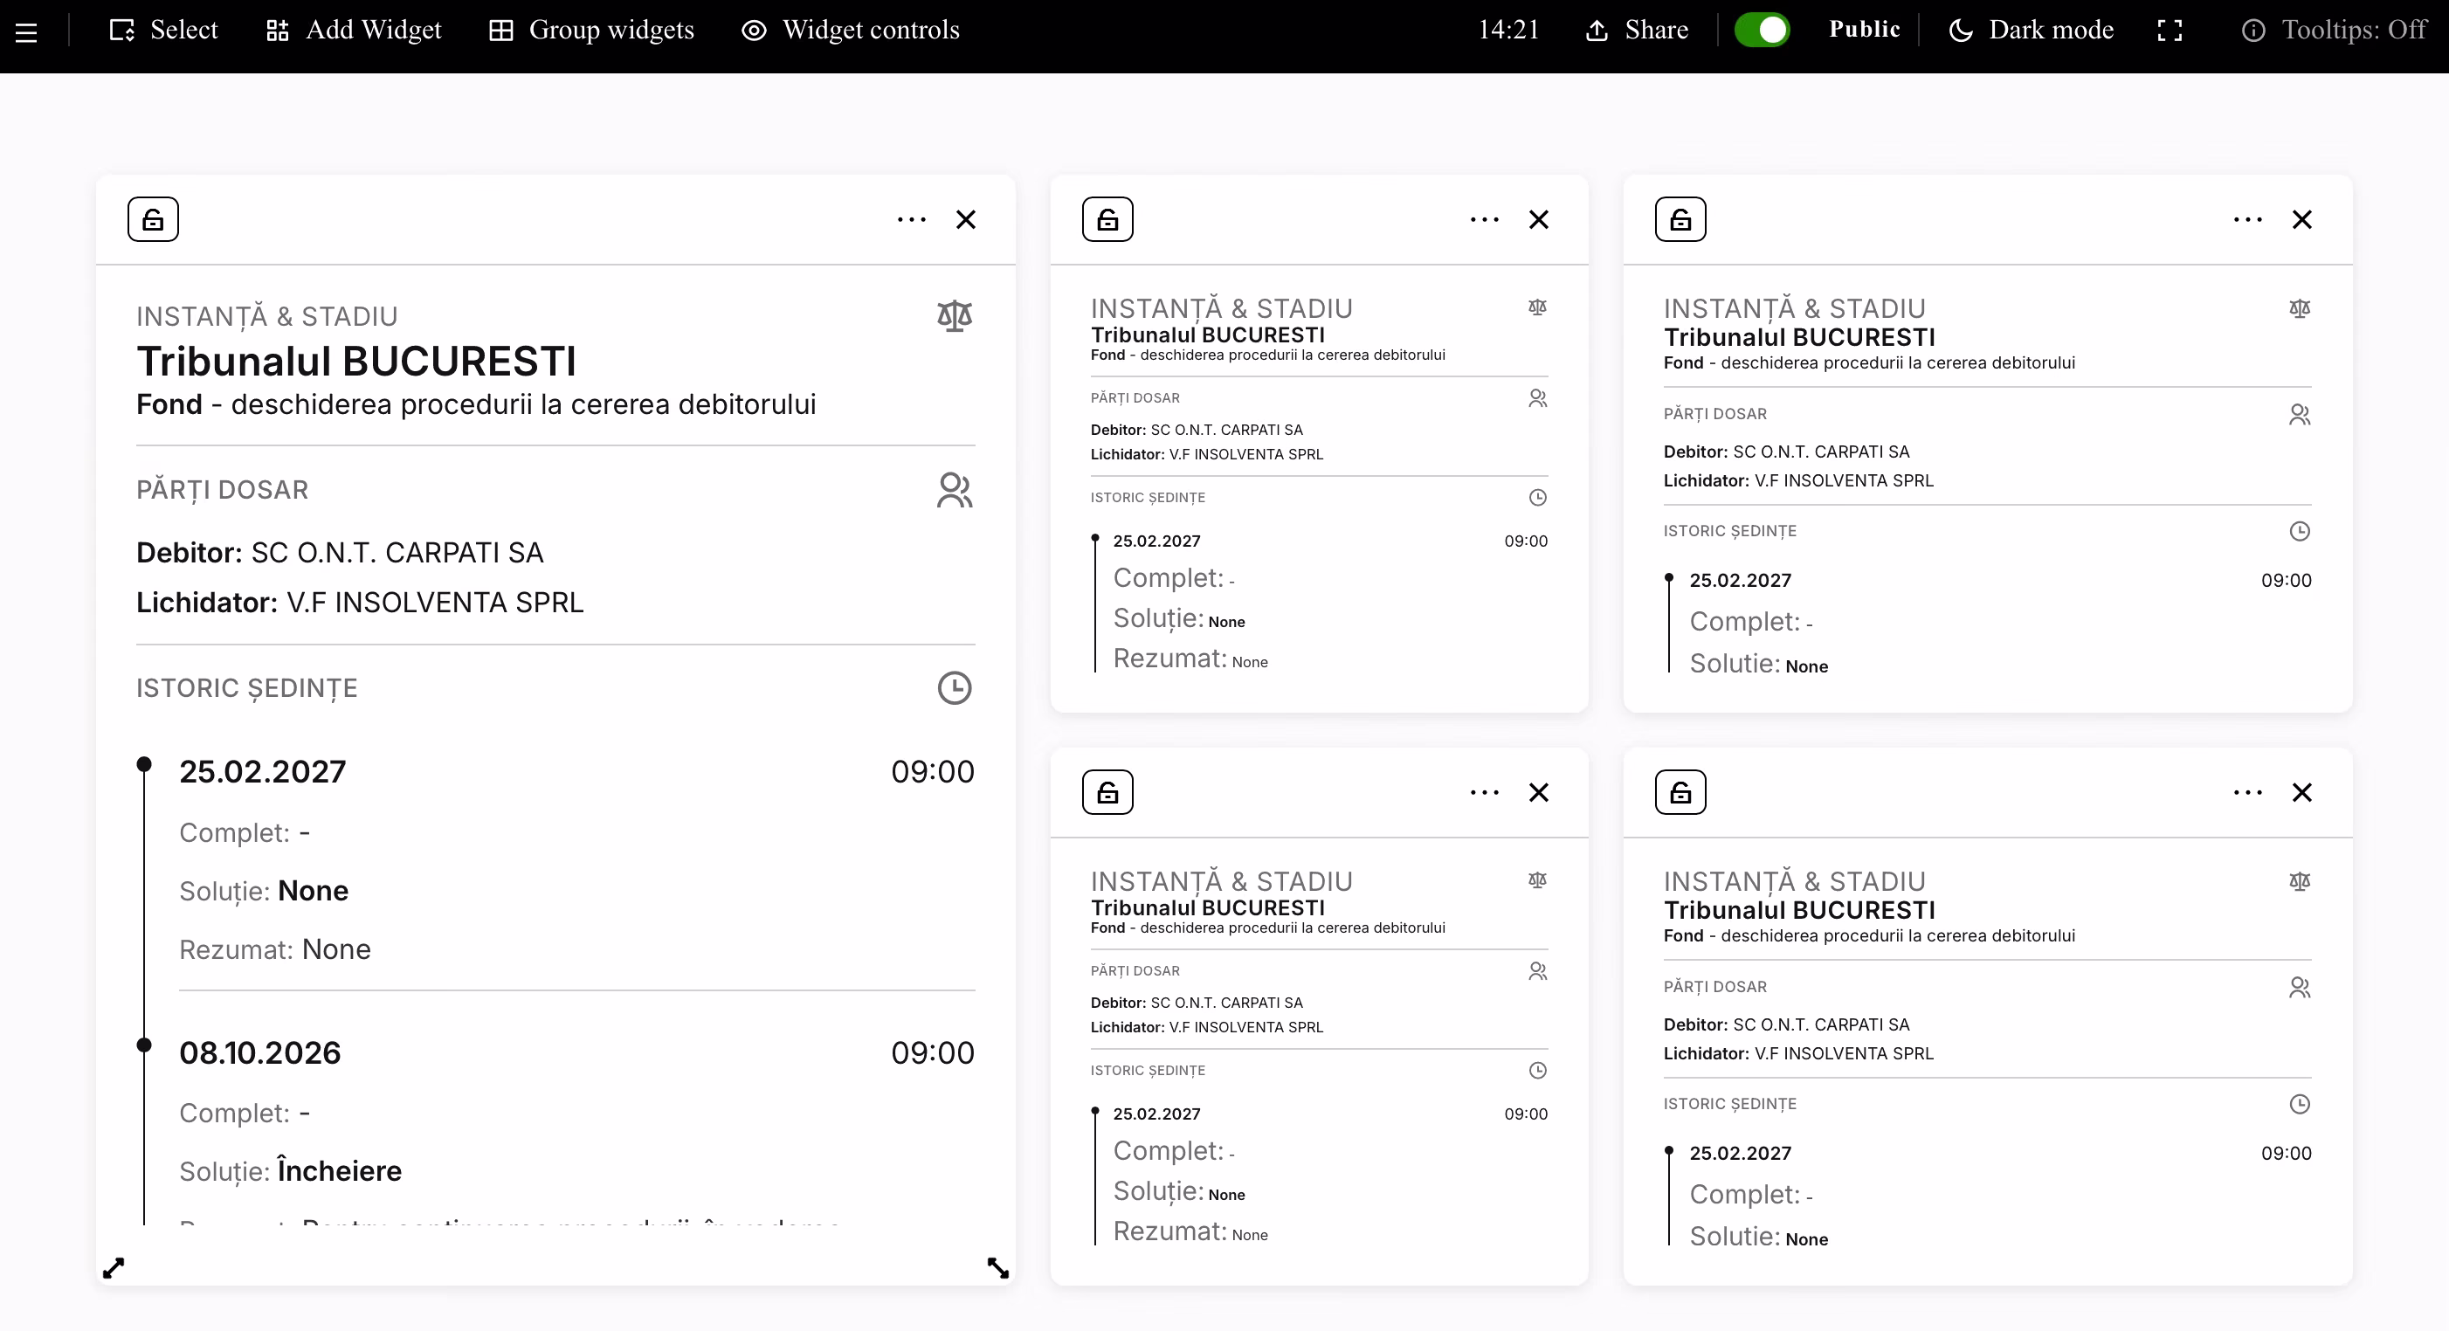Click the people icon in the top-right widget

click(x=2300, y=415)
